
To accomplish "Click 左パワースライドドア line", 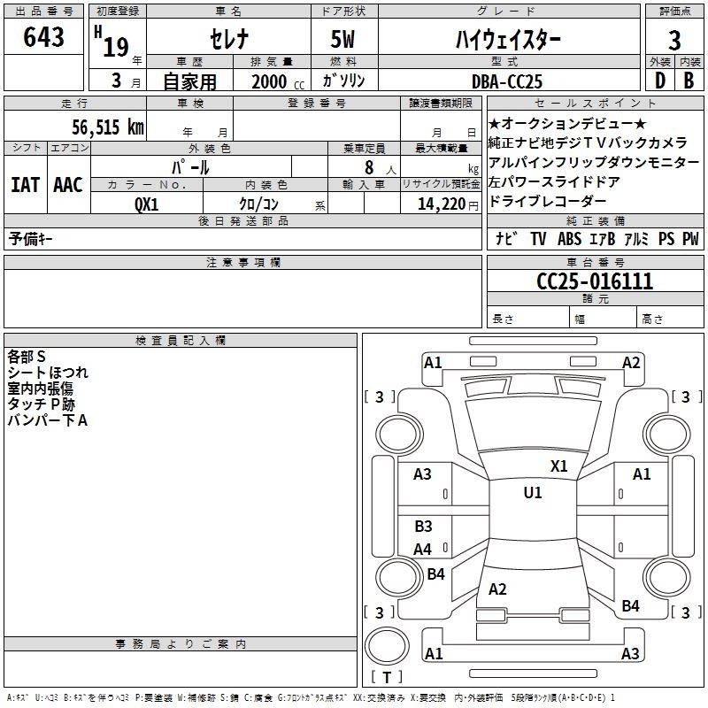I will point(554,181).
